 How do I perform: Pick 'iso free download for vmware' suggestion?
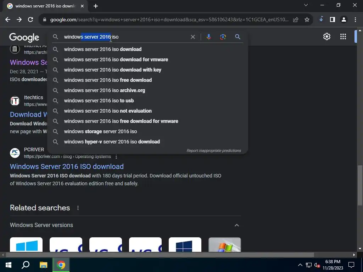pos(147,121)
